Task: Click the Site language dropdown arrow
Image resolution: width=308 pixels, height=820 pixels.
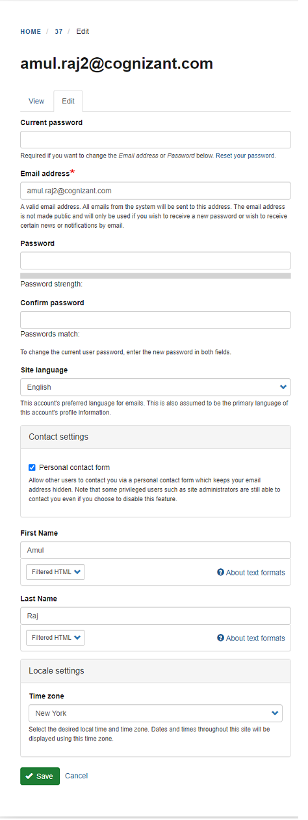Action: [283, 387]
